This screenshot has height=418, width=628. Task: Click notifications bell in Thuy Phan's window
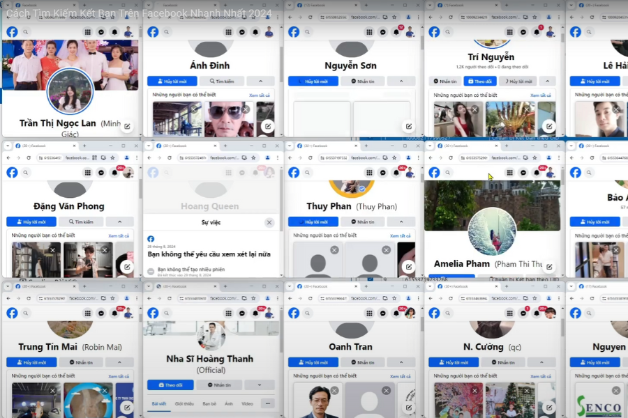pos(396,173)
